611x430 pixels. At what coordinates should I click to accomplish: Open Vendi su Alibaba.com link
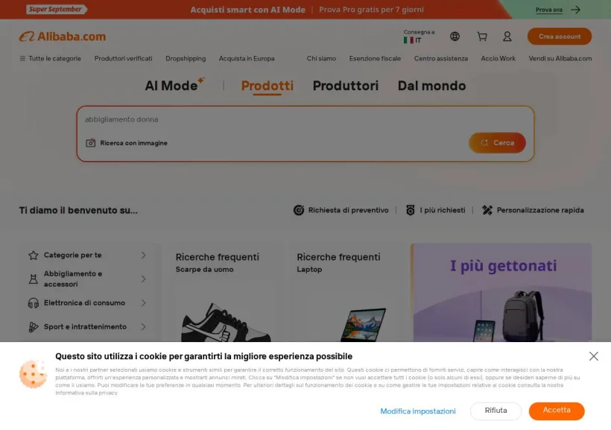(560, 58)
